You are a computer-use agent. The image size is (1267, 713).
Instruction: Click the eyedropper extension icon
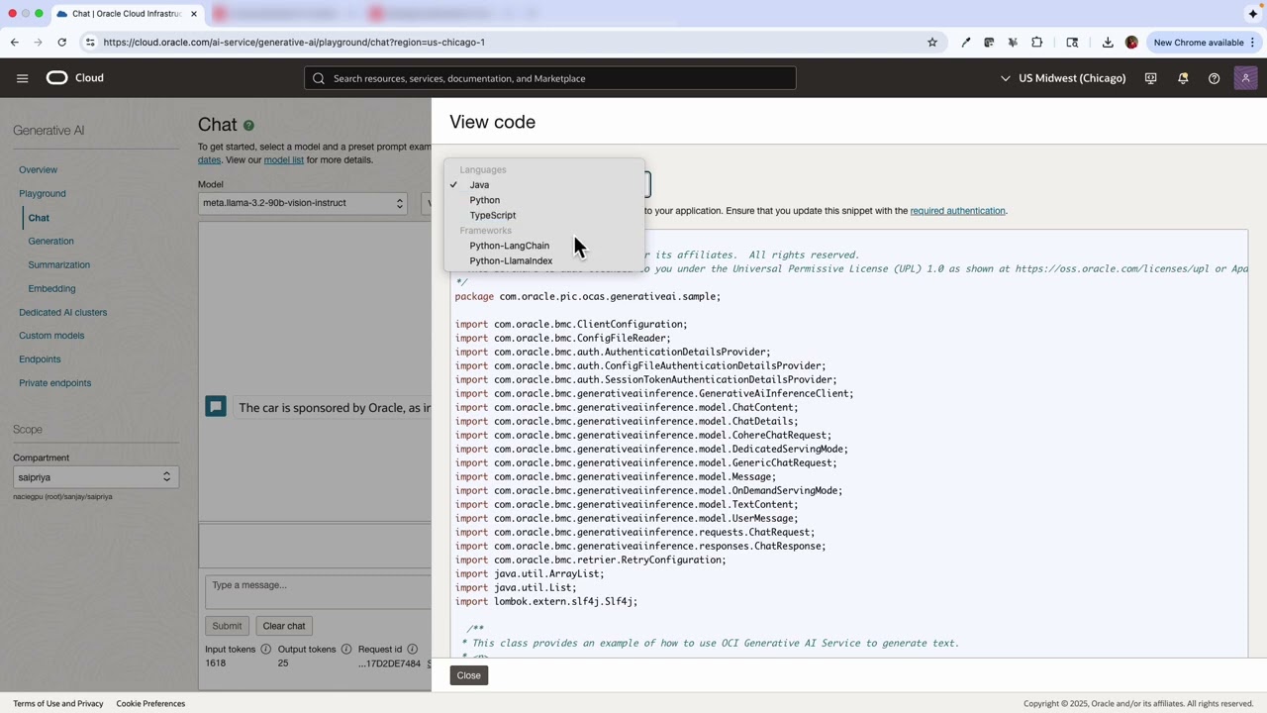[x=965, y=43]
